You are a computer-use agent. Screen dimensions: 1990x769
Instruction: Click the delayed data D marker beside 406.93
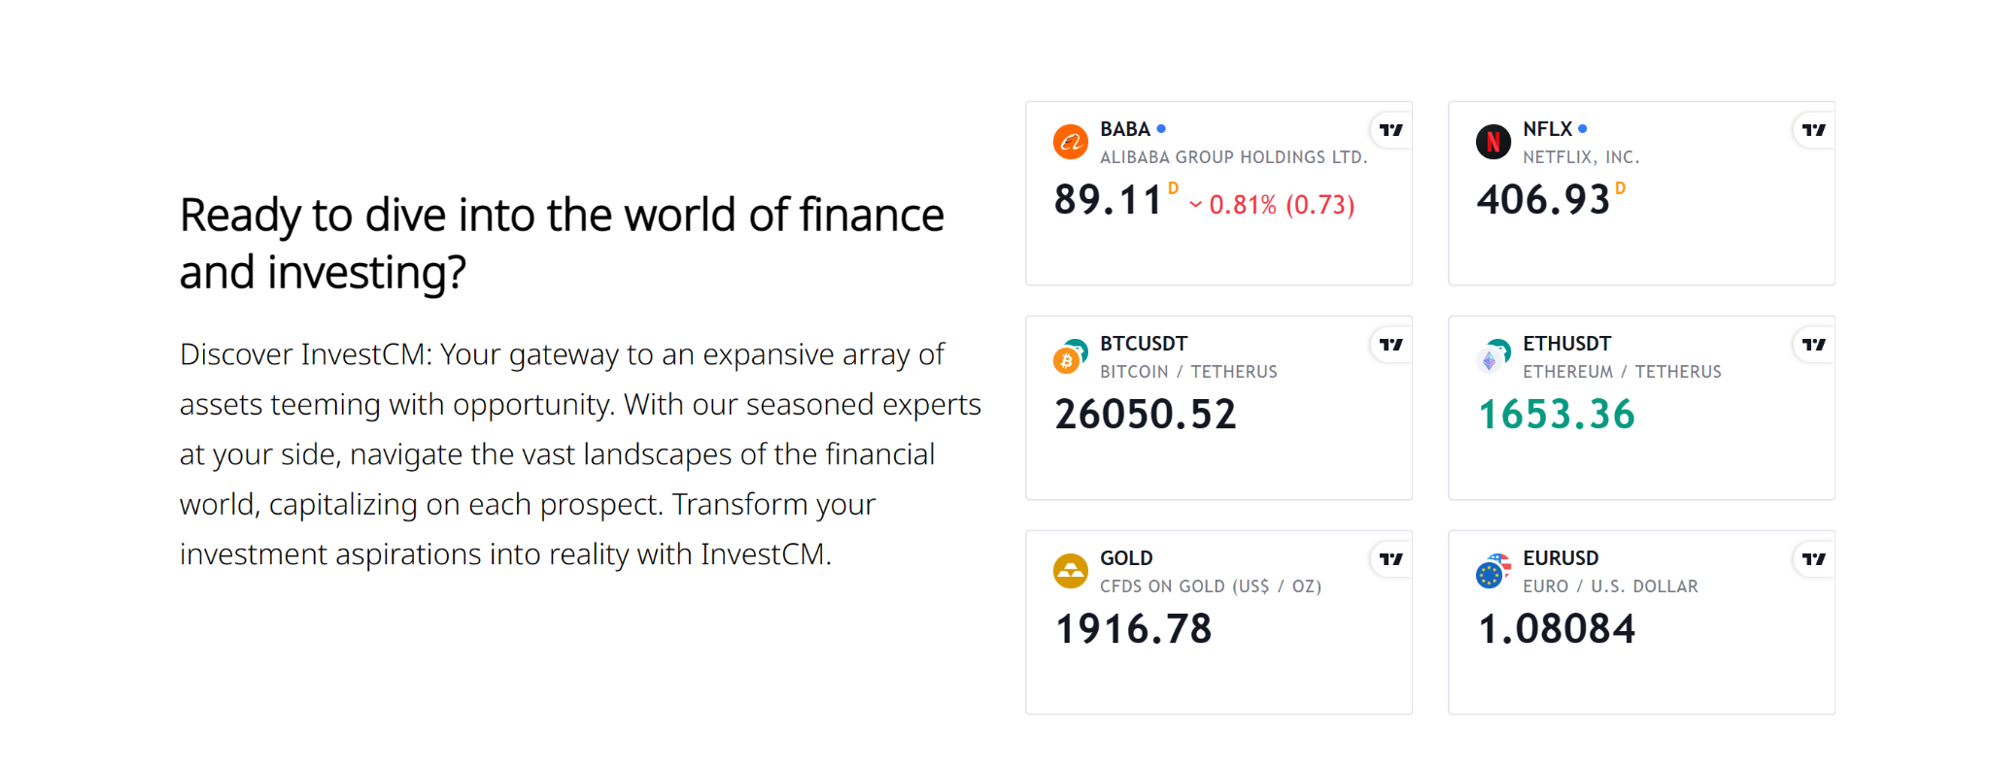pyautogui.click(x=1620, y=188)
